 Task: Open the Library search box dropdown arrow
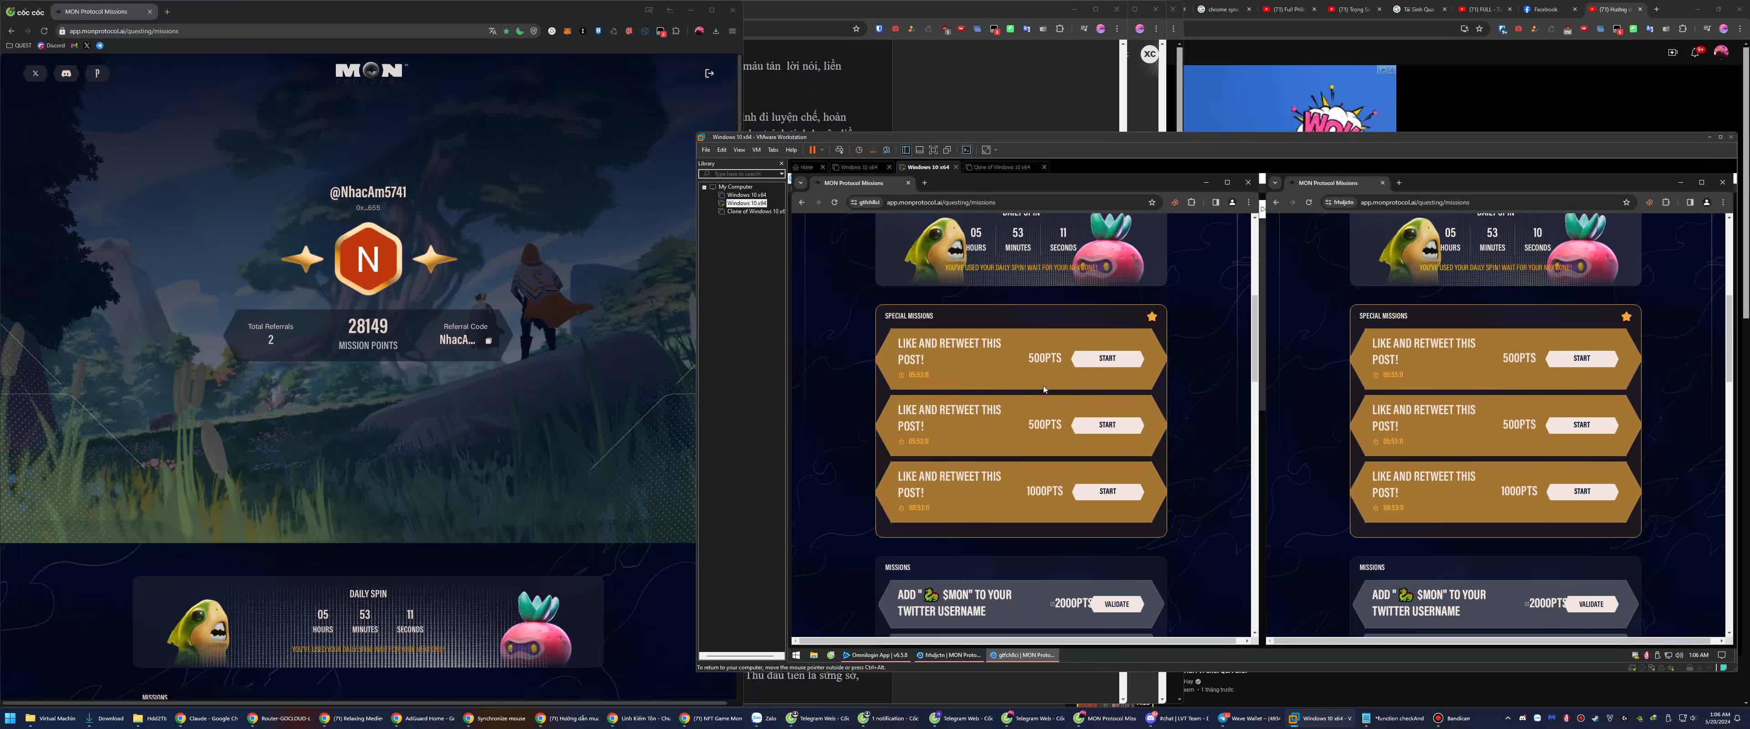click(x=781, y=174)
